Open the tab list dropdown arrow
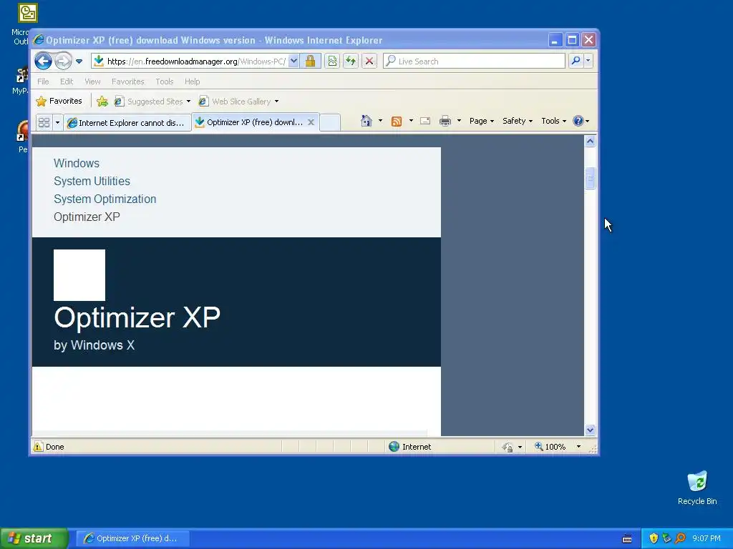The image size is (733, 549). pos(57,122)
